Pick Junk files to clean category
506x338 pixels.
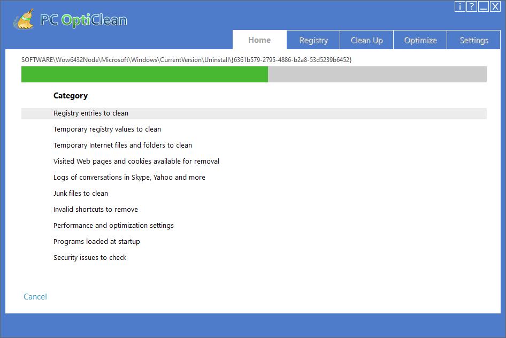click(x=81, y=194)
